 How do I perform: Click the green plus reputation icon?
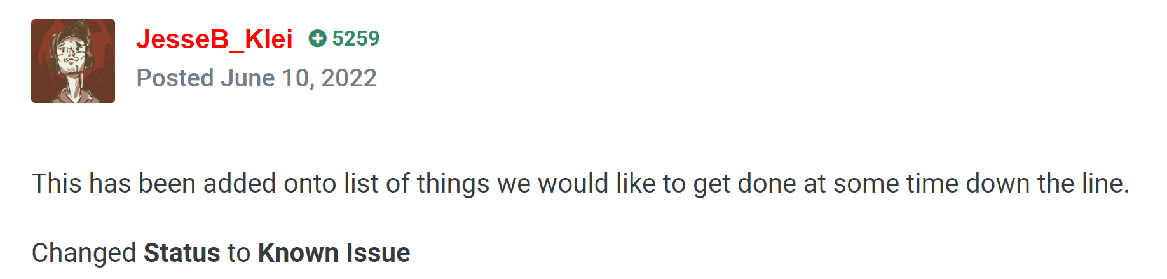[x=317, y=39]
